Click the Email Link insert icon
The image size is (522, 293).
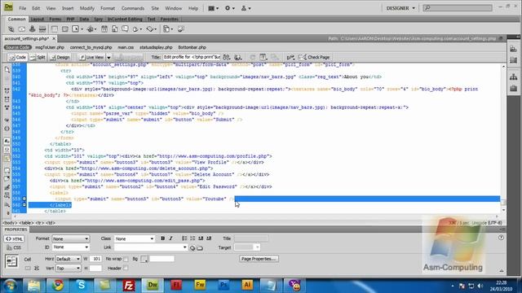[x=22, y=29]
